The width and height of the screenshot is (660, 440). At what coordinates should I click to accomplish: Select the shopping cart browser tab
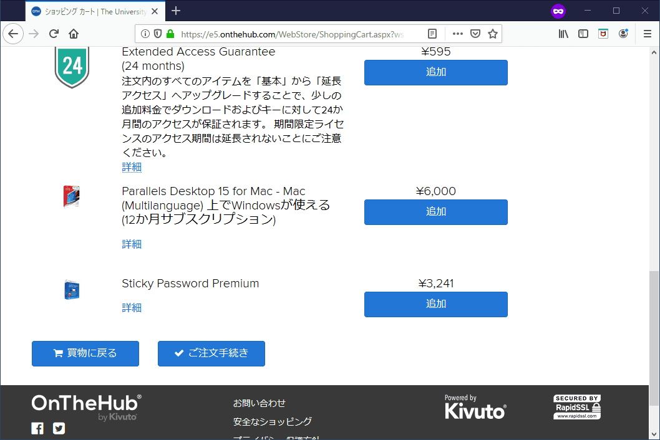tap(94, 11)
